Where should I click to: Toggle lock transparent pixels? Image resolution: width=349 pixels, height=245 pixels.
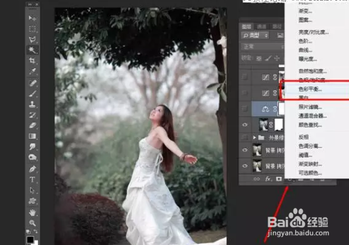pyautogui.click(x=259, y=58)
